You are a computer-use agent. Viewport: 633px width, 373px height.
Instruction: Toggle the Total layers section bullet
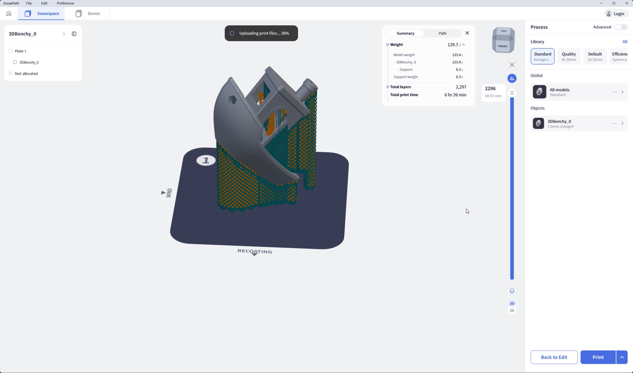tap(388, 87)
